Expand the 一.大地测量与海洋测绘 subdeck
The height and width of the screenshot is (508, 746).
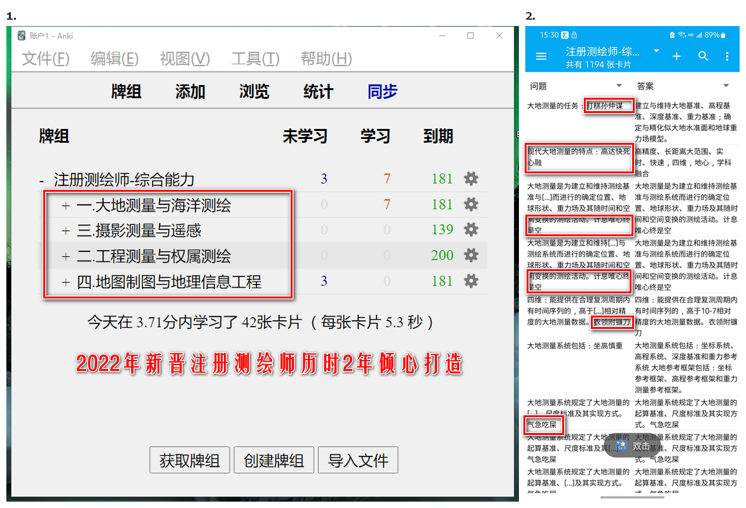coord(65,205)
